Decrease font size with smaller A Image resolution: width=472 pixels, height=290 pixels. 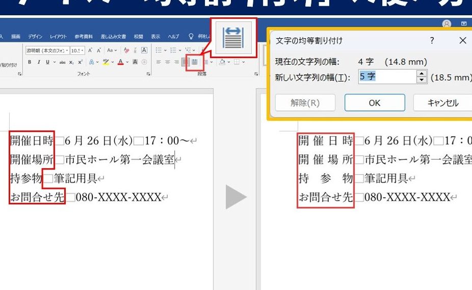99,50
